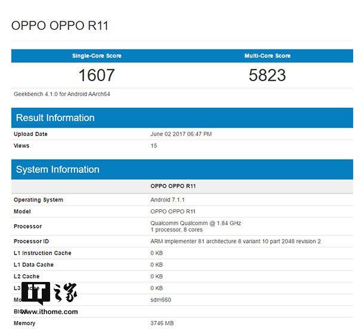
Task: Click the single-core score value 1607
Action: click(96, 75)
